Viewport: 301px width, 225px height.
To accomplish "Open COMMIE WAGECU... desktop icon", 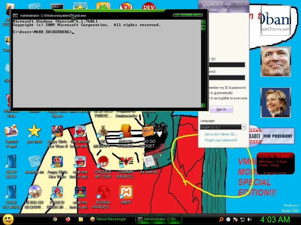I will click(x=126, y=167).
